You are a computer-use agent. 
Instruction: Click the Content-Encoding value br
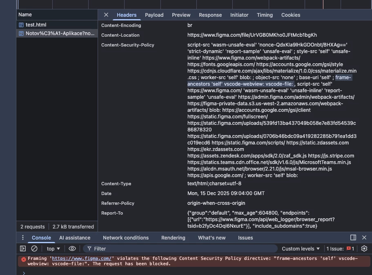(x=190, y=25)
